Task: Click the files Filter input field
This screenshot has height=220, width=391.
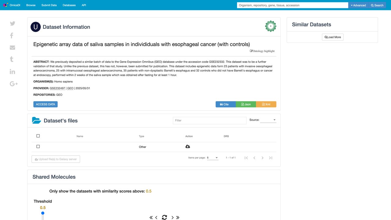Action: tap(210, 120)
